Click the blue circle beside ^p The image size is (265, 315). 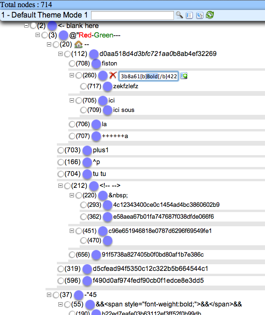click(87, 162)
